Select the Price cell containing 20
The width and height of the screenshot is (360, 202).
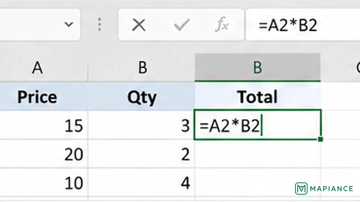click(x=44, y=154)
